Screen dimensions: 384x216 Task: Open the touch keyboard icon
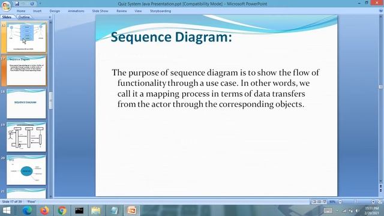[x=328, y=211]
